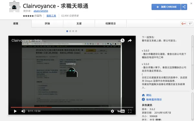Open the 支援 tab
Screen dimensions: 194x121
coord(79,23)
